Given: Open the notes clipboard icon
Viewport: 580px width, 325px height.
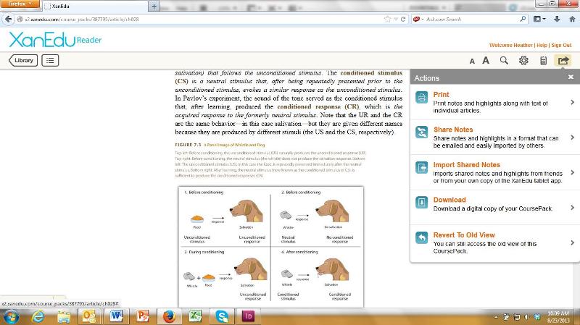Looking at the screenshot, I should pyautogui.click(x=542, y=61).
